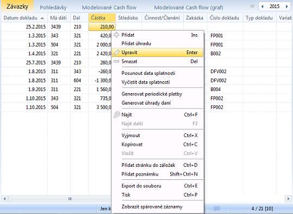Viewport: 293px width, 214px height.
Task: Click the magnifier icon beside Najít
Action: pyautogui.click(x=116, y=114)
